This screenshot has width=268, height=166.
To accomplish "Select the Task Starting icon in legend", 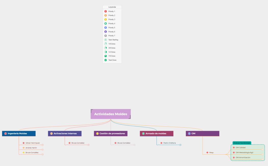I will tap(106, 40).
